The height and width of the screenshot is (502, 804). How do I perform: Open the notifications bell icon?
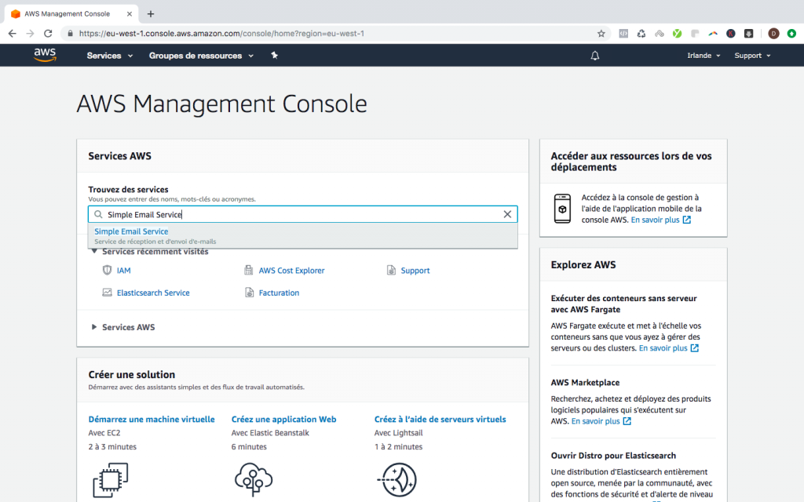[595, 56]
